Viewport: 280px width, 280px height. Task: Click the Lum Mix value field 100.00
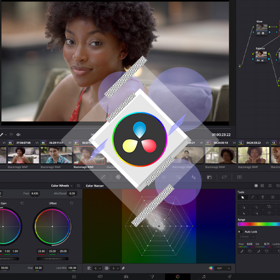(71, 268)
